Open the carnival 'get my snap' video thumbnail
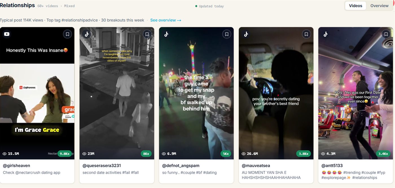 [x=196, y=93]
